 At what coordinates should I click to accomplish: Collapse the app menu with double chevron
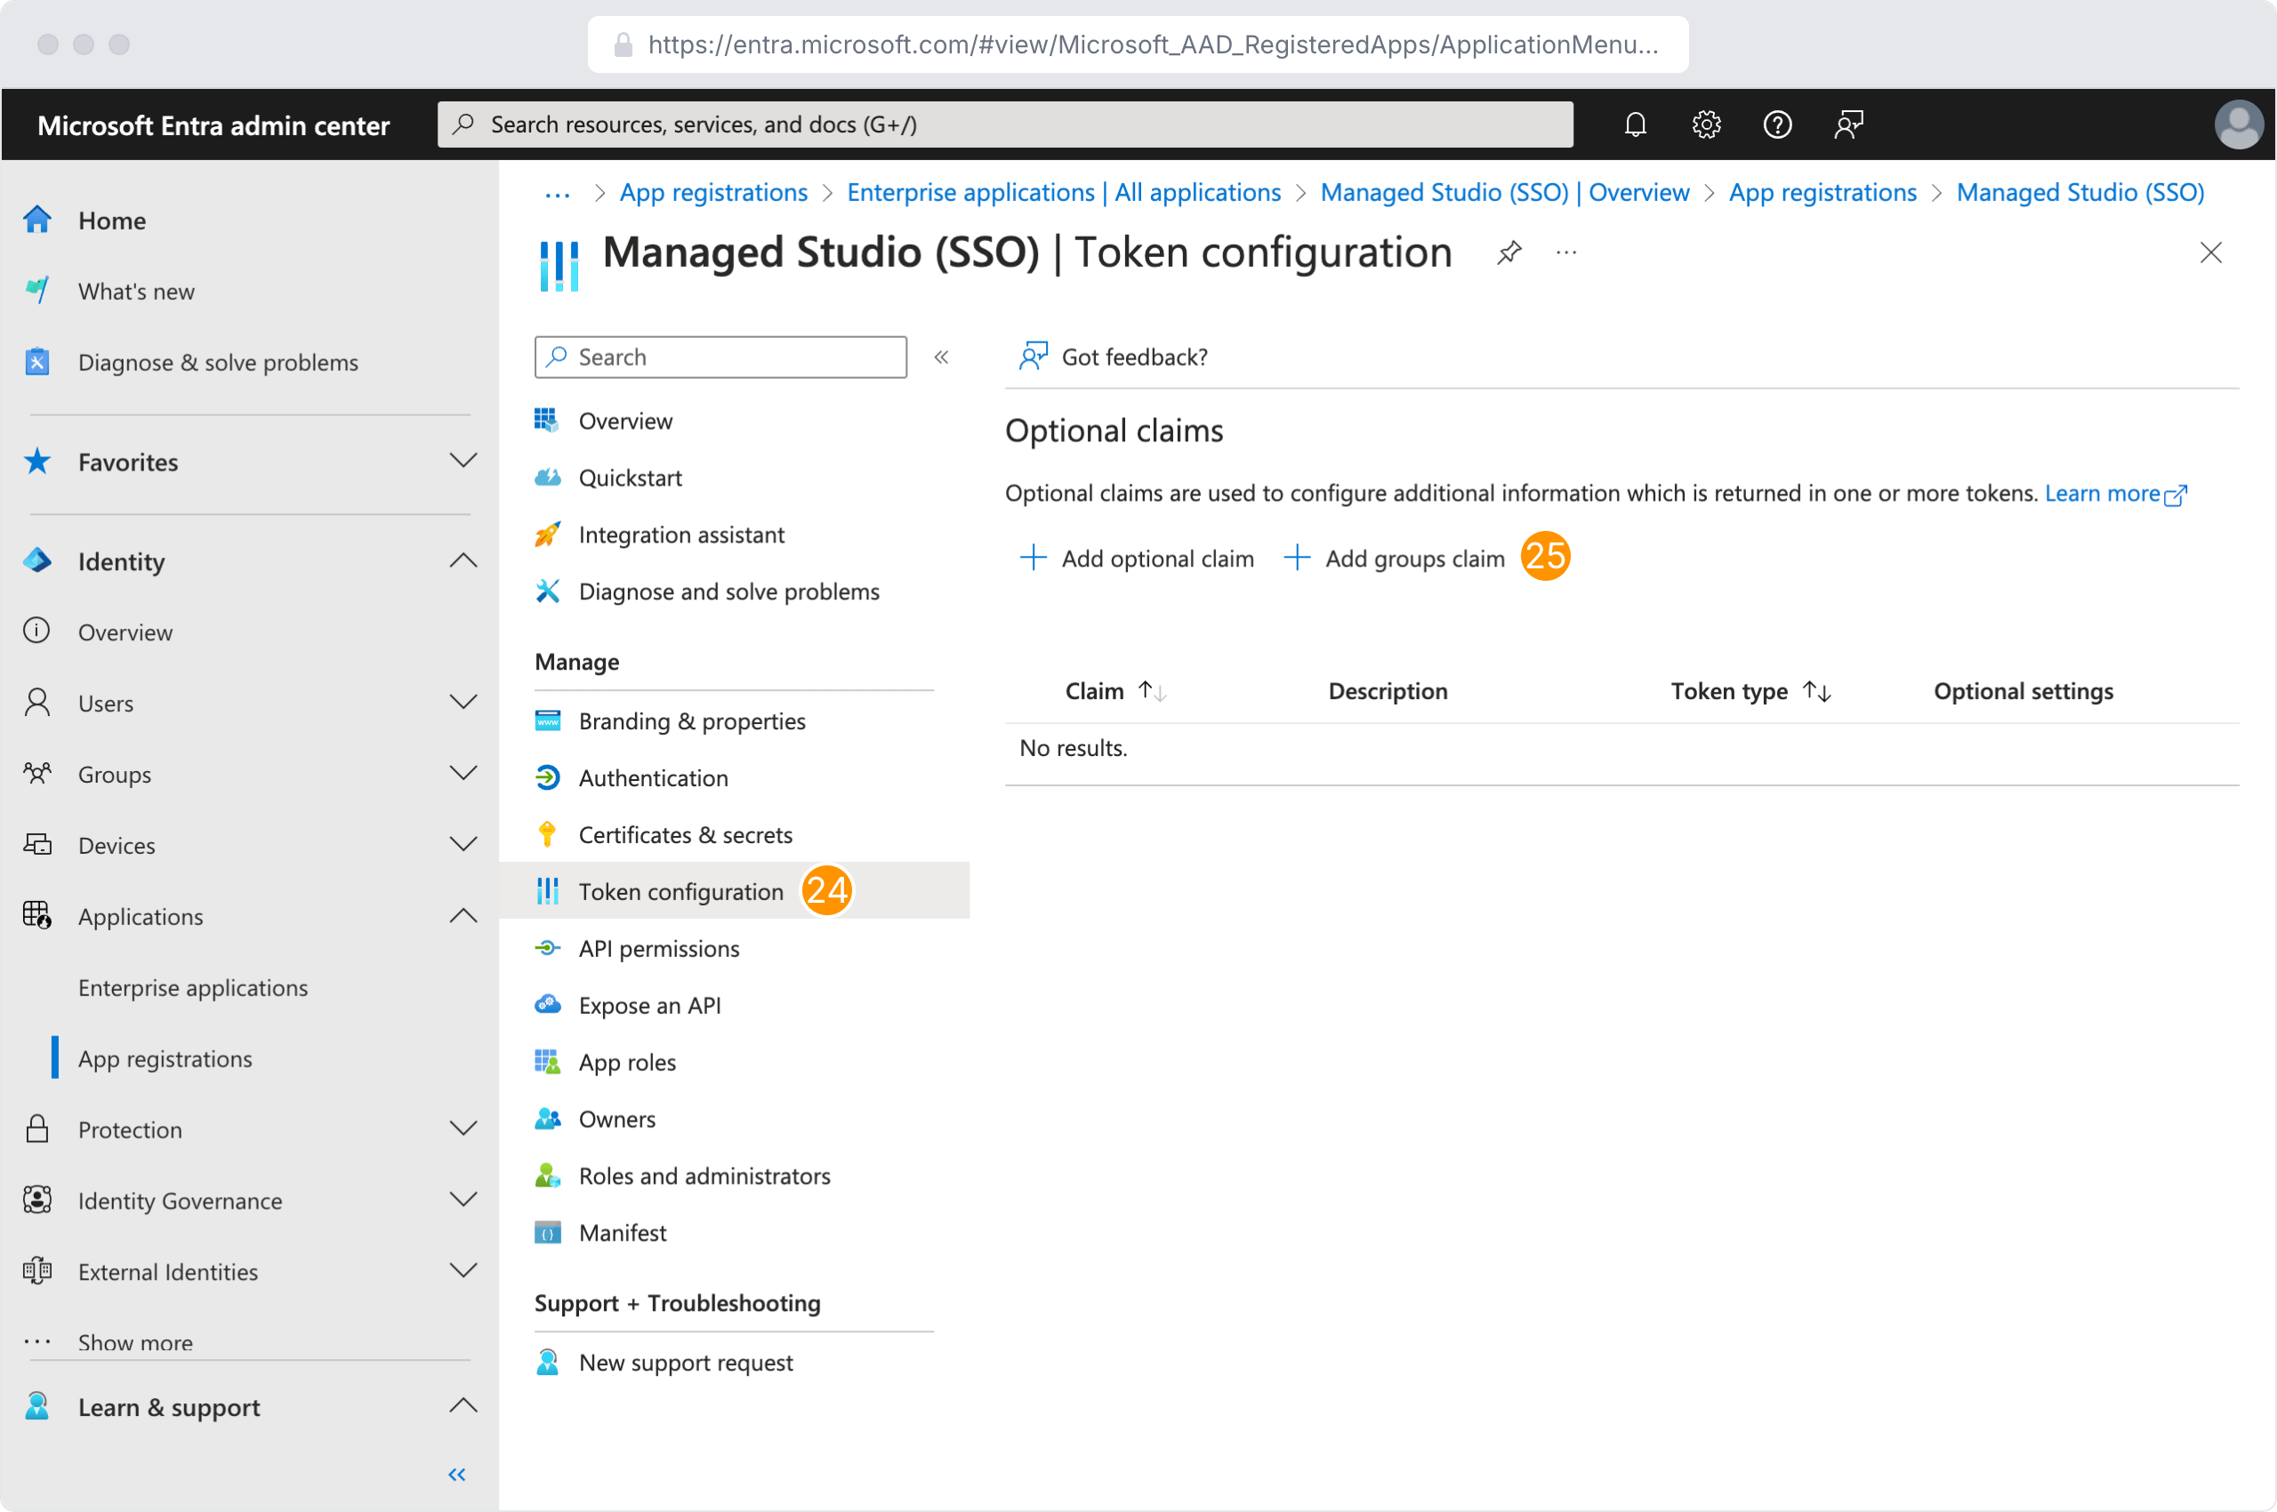(x=941, y=358)
